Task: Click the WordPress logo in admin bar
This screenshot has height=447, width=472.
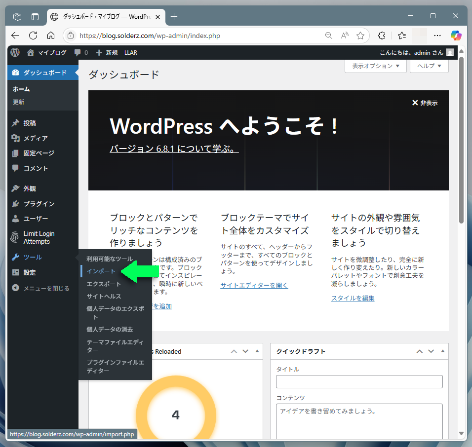Action: click(x=15, y=52)
